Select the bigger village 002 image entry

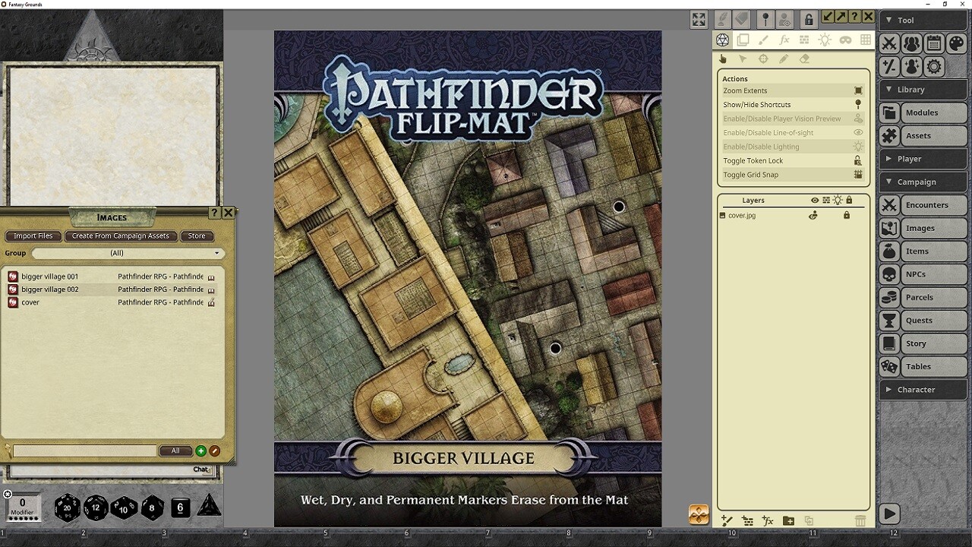50,289
